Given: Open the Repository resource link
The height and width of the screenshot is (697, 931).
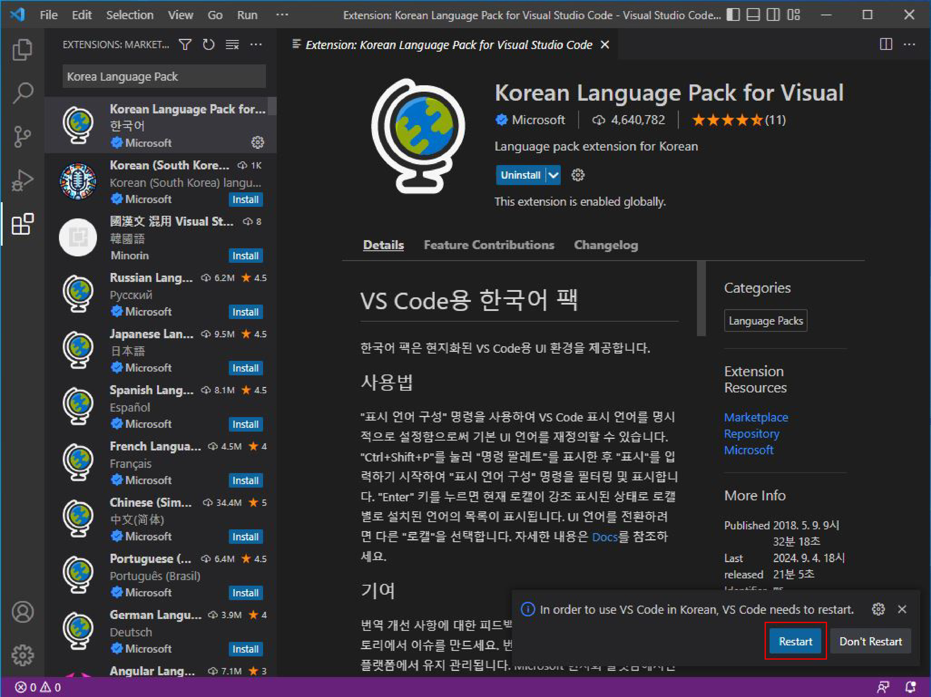Looking at the screenshot, I should [751, 433].
